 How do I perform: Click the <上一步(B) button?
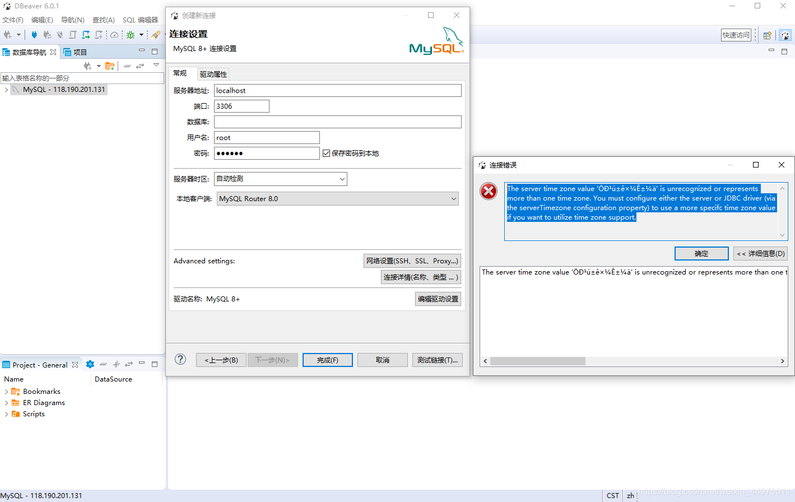click(221, 360)
